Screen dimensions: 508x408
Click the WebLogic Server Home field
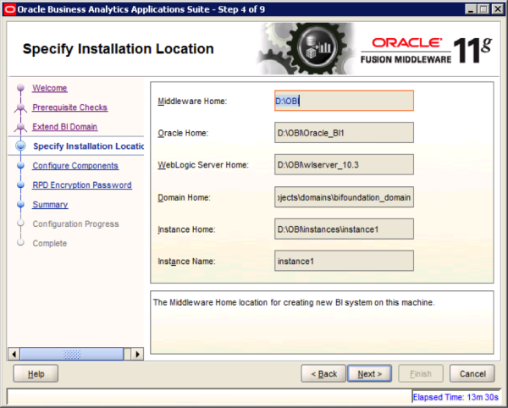[344, 165]
